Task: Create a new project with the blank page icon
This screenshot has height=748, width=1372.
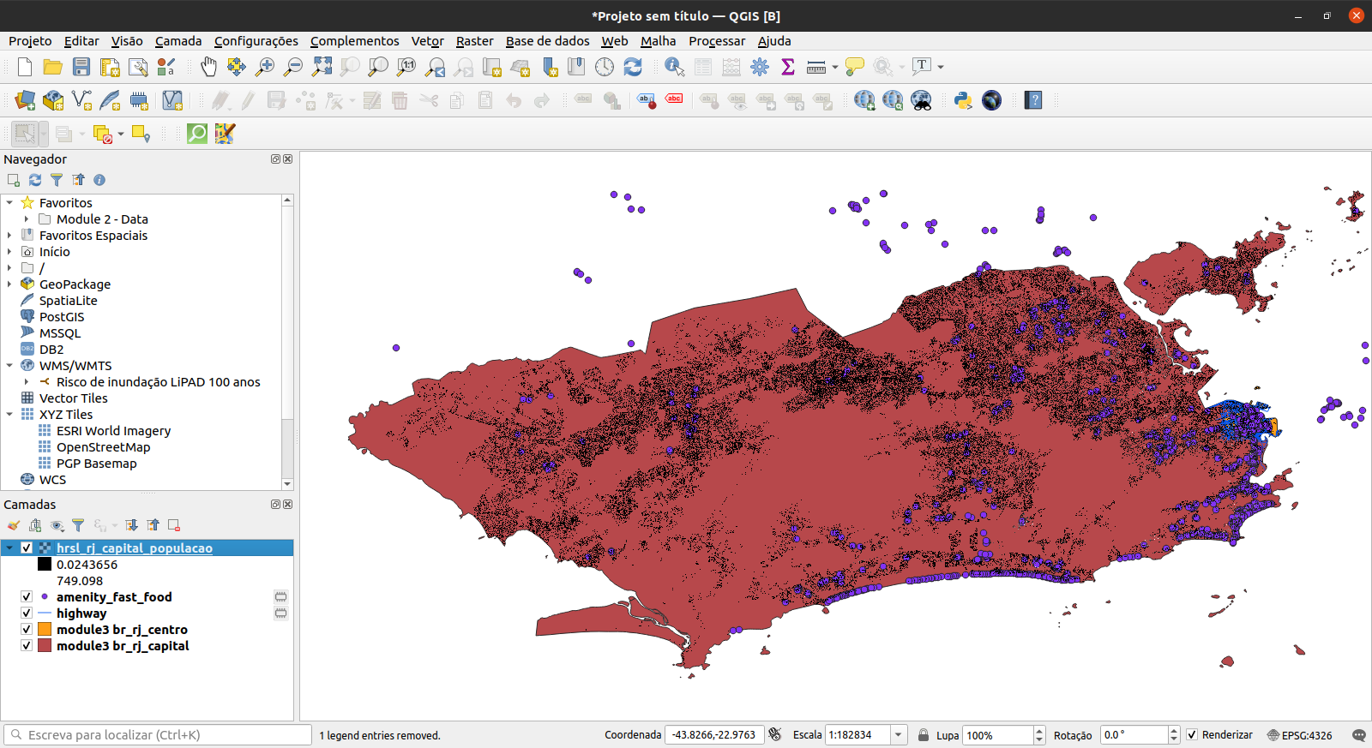Action: click(25, 67)
